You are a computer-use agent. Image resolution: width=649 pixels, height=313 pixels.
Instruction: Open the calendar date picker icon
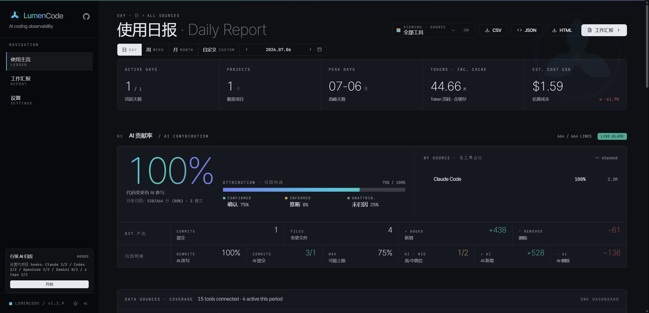point(320,50)
